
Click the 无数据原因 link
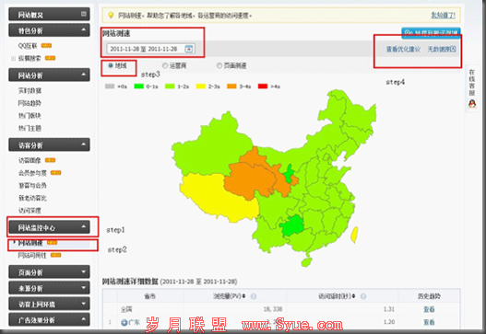click(x=442, y=49)
